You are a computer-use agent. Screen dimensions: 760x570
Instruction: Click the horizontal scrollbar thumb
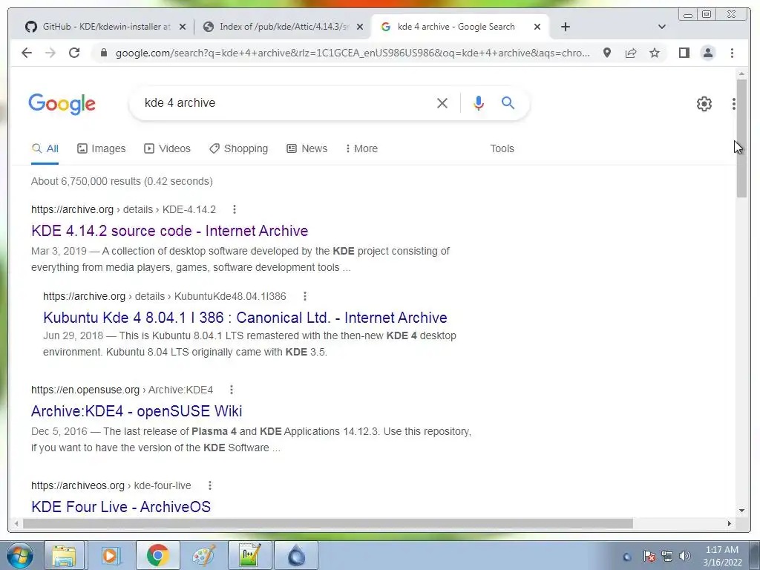(x=327, y=523)
